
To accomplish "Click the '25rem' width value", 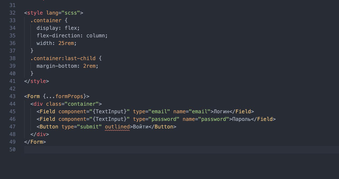I will (66, 43).
